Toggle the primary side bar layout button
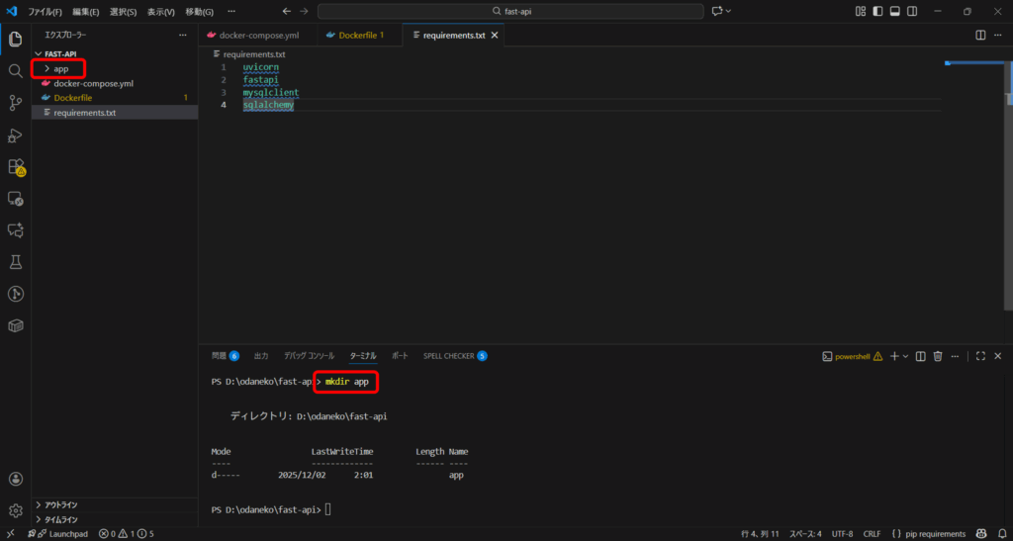The image size is (1013, 541). tap(877, 11)
